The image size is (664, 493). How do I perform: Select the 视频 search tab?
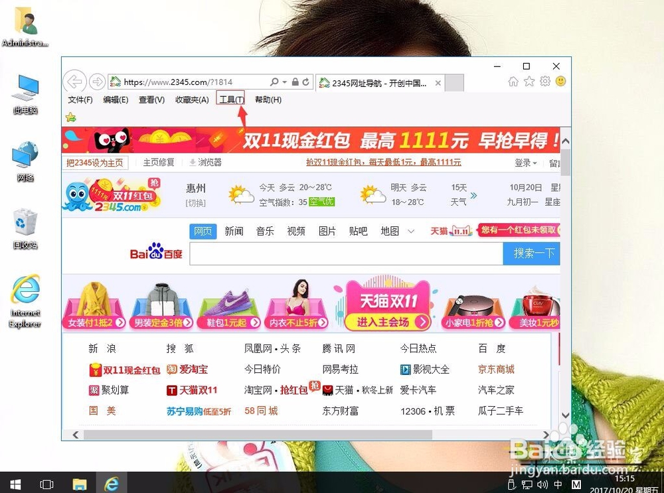296,231
